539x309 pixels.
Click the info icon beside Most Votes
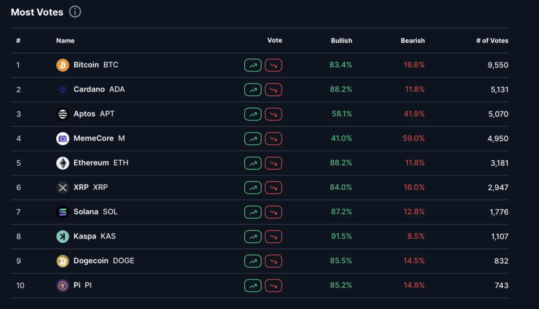click(75, 12)
